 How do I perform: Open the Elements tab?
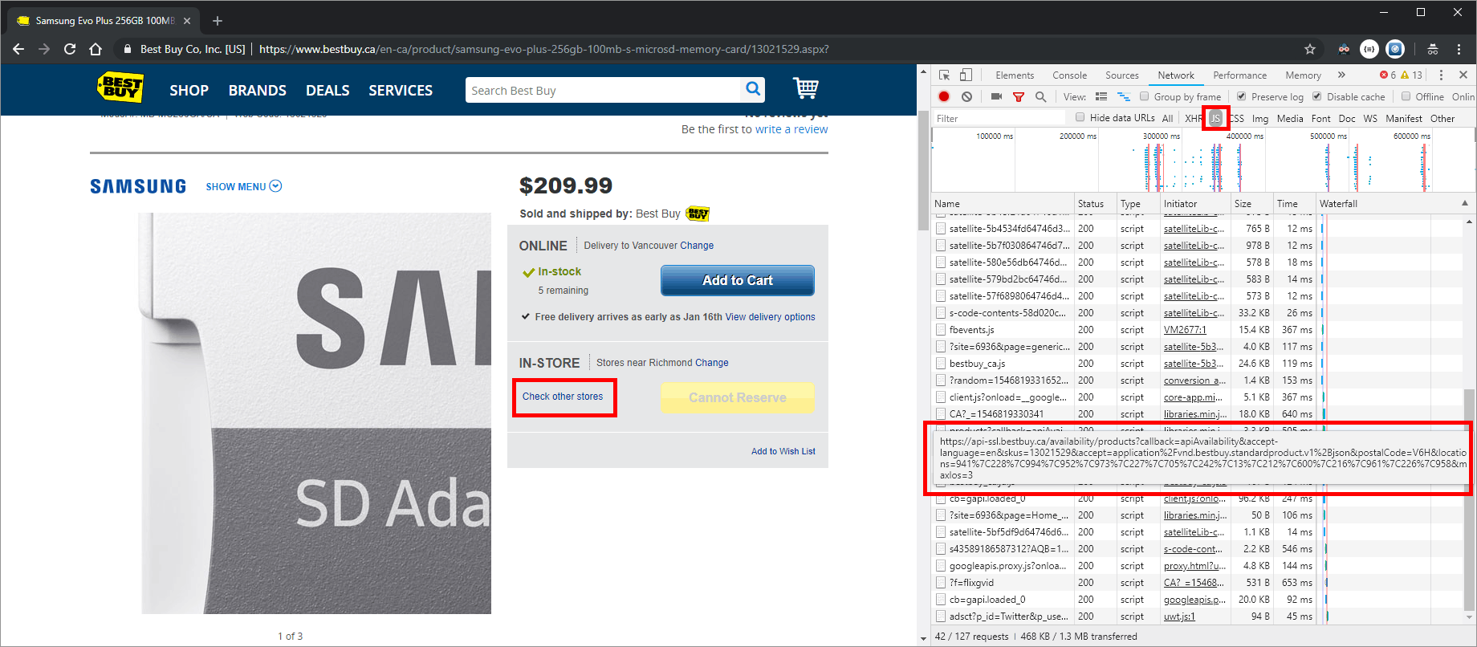coord(1015,75)
